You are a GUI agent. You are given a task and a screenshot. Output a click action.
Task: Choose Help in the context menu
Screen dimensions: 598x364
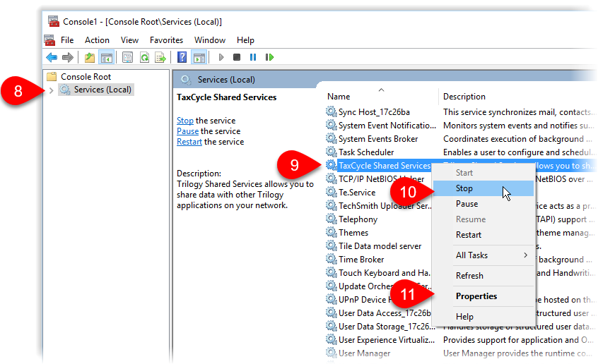[x=483, y=317]
